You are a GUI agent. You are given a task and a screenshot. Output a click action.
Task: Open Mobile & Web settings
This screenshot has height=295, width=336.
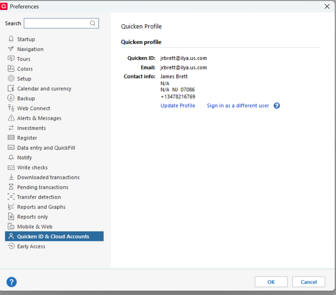(34, 226)
